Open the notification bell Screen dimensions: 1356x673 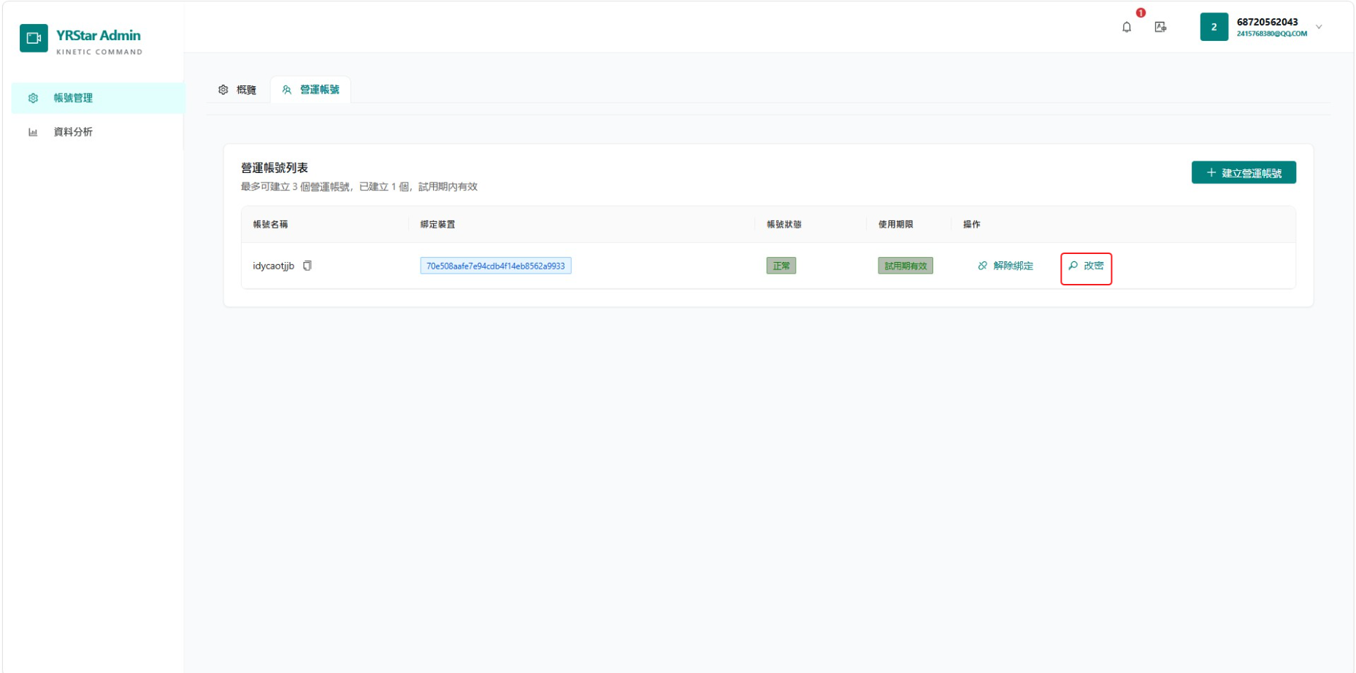point(1127,27)
